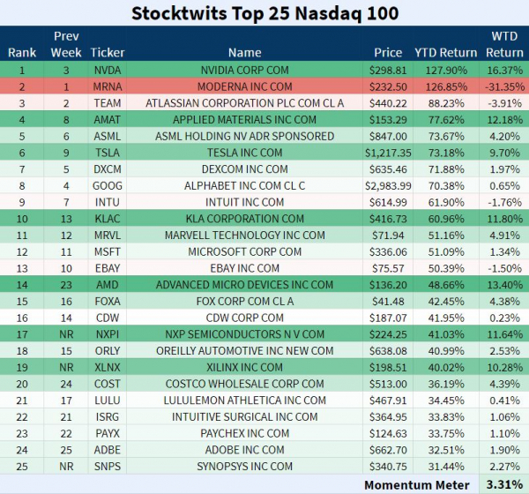Click the NVDA ticker cell
Image resolution: width=529 pixels, height=494 pixels.
click(108, 69)
